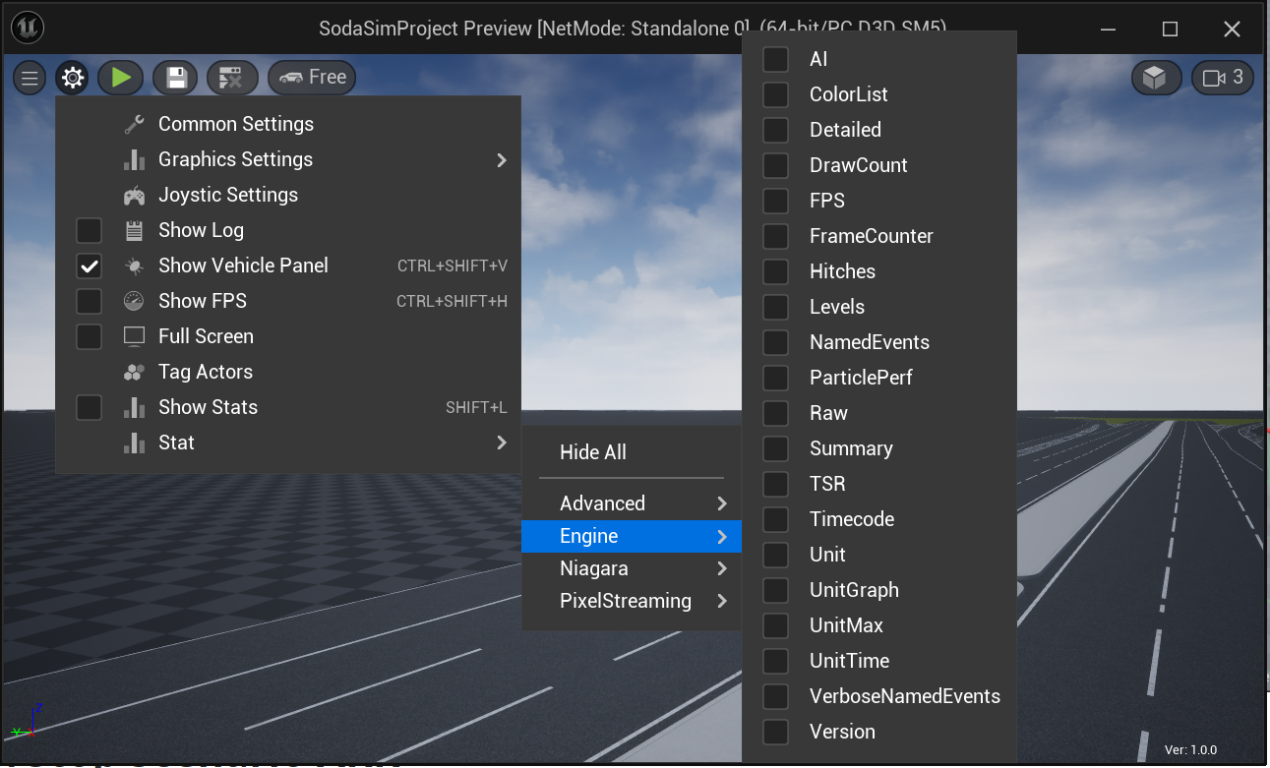This screenshot has height=768, width=1270.
Task: Click bar chart icon beside Stat
Action: 135,443
